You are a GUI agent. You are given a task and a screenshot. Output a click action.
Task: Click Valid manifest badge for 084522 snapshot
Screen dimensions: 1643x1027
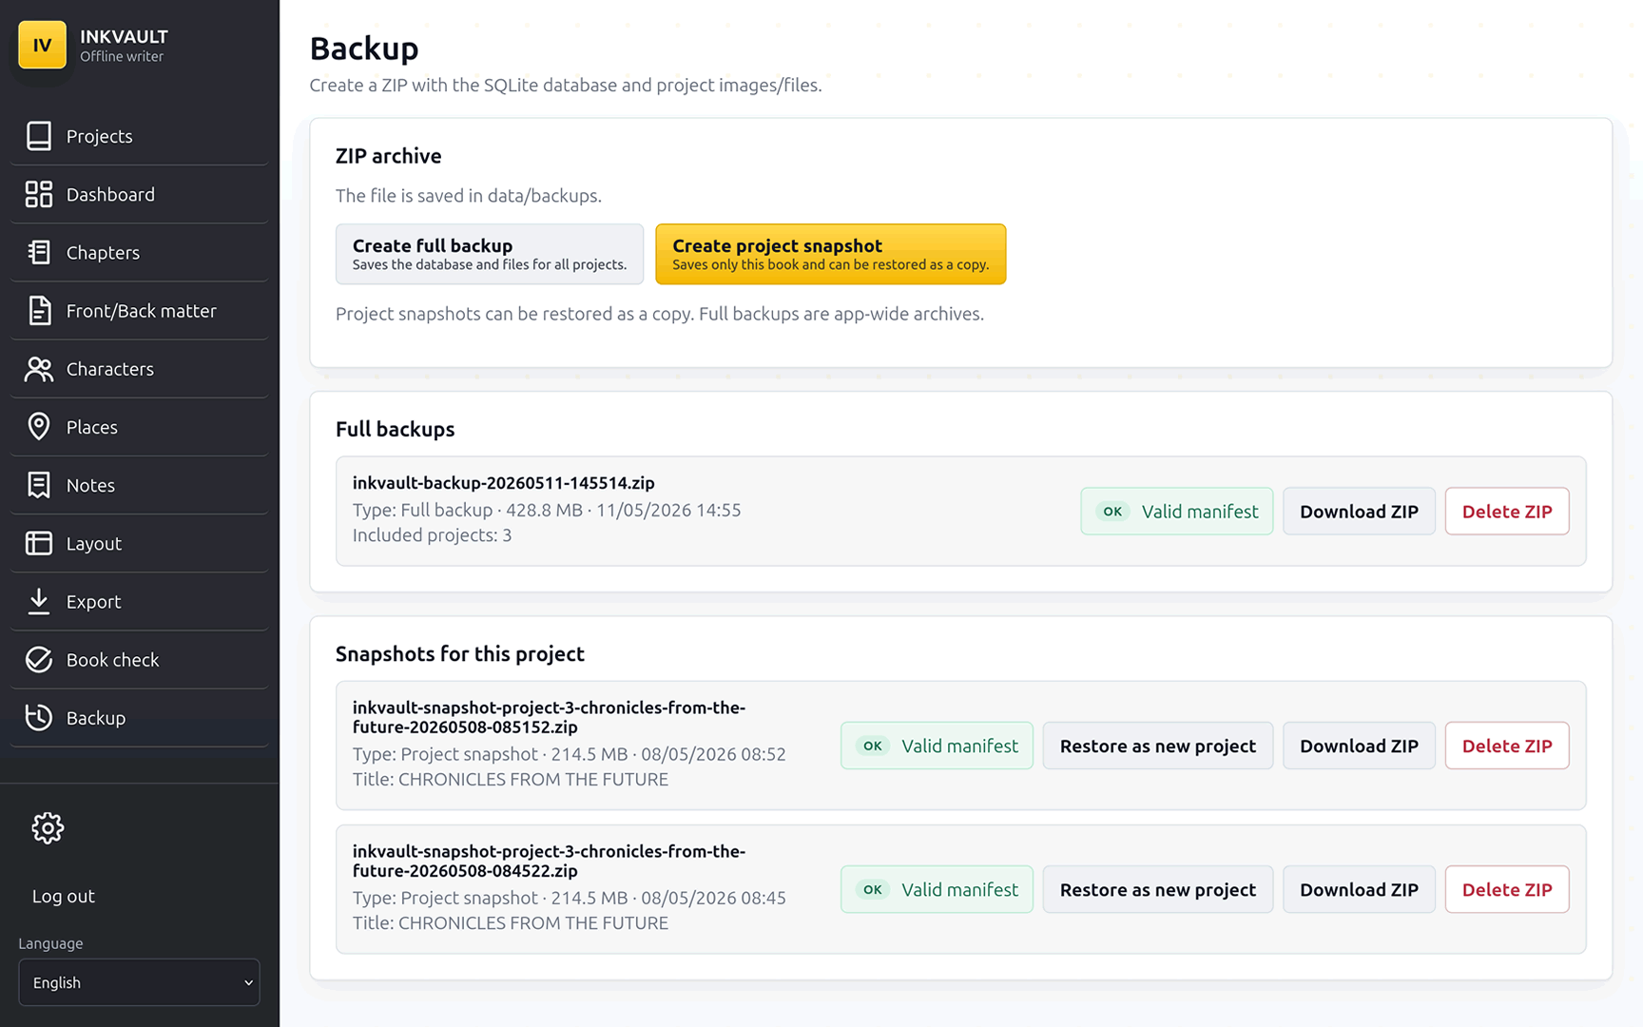tap(937, 889)
